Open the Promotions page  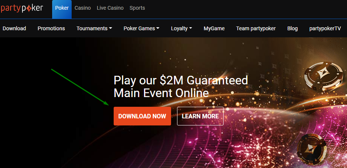(x=51, y=28)
